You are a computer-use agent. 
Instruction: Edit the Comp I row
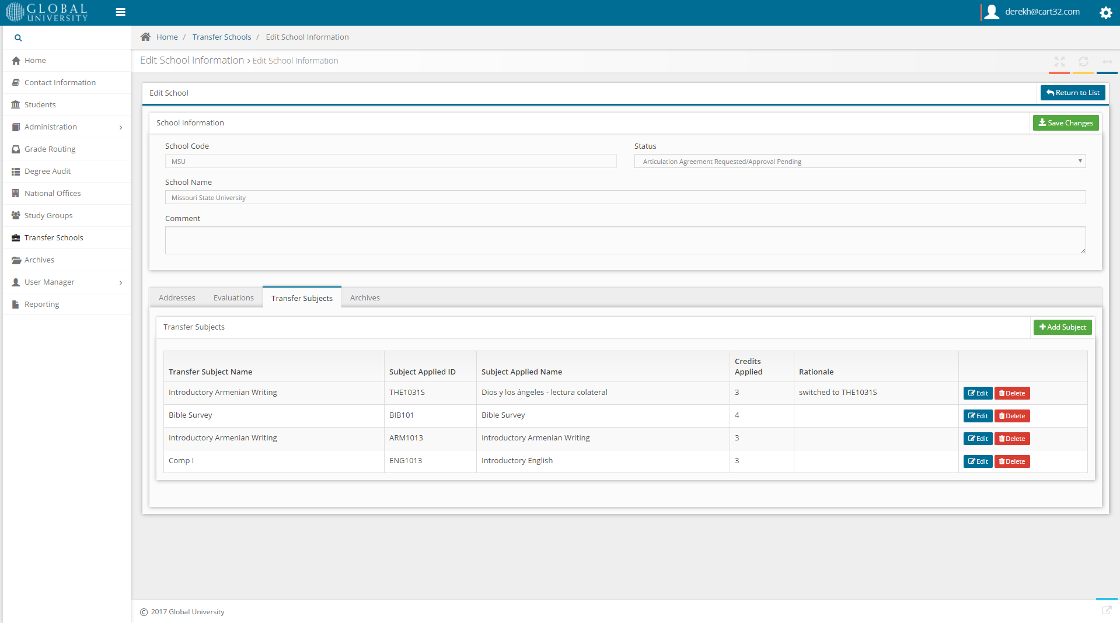(x=978, y=461)
